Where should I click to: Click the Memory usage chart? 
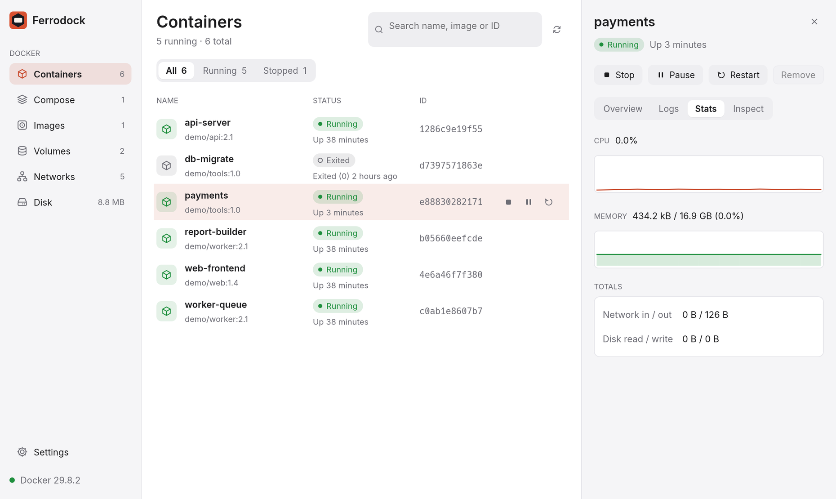709,249
